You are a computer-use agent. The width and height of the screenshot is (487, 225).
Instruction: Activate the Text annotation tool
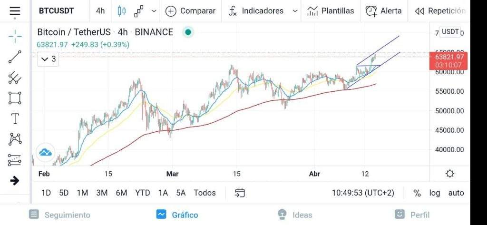[x=15, y=118]
